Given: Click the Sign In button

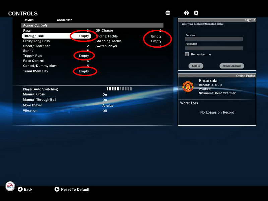Looking at the screenshot, I should click(x=196, y=66).
